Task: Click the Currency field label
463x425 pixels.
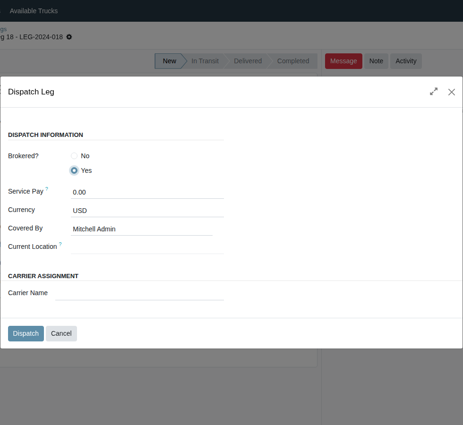Action: click(22, 210)
